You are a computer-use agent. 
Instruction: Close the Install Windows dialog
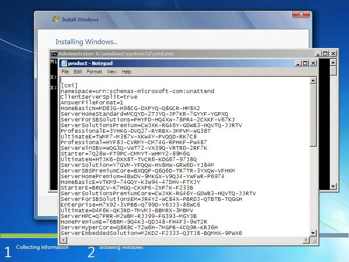point(301,14)
